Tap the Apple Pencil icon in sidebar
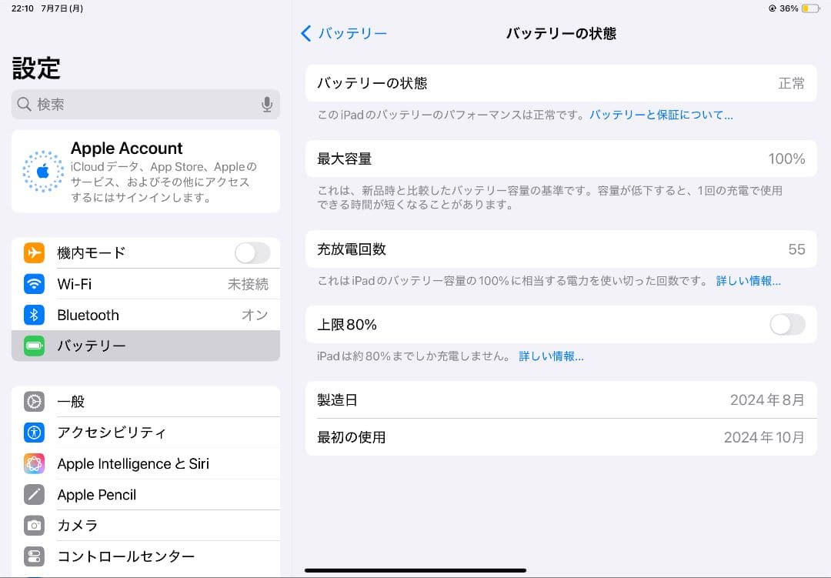Screen dimensions: 831x578 (34, 494)
